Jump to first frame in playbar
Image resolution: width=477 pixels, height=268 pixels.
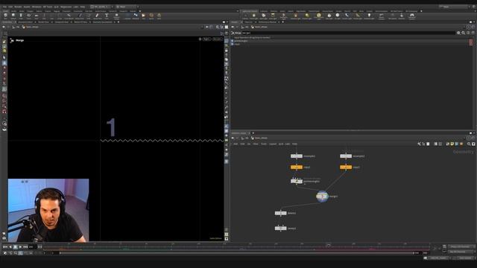(x=5, y=247)
